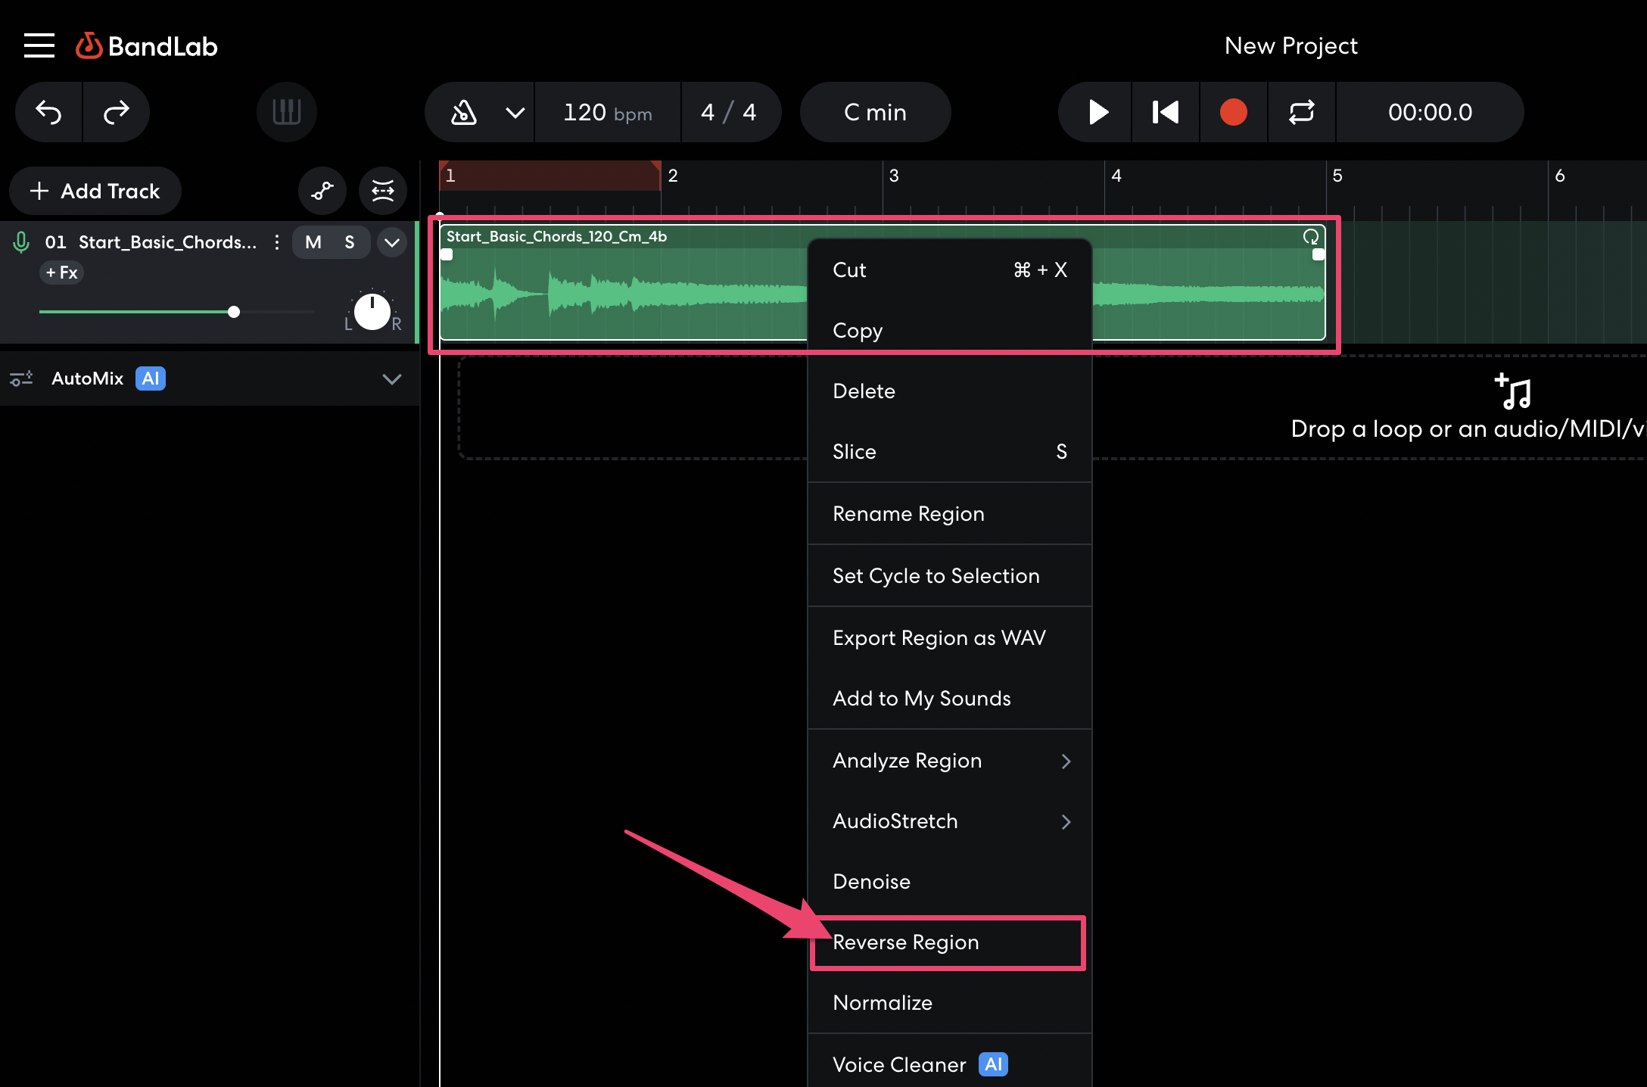Open the virtual MIDI keyboard icon
Screen dimensions: 1647x1087
pyautogui.click(x=286, y=112)
